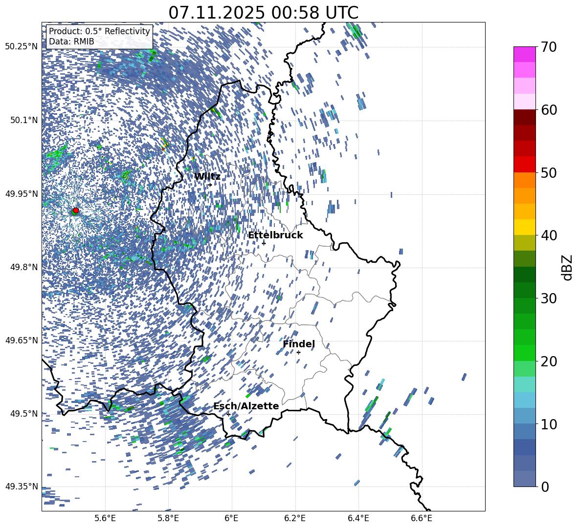The height and width of the screenshot is (528, 579).
Task: Click the Product: 0.5° Reflectivity text
Action: click(x=99, y=31)
